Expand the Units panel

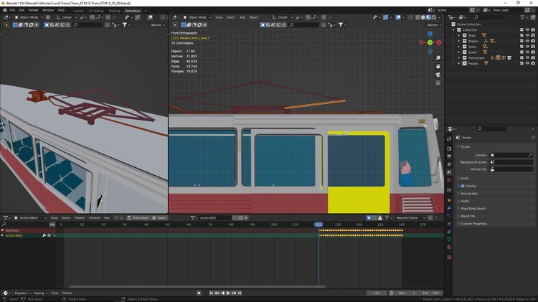click(465, 178)
